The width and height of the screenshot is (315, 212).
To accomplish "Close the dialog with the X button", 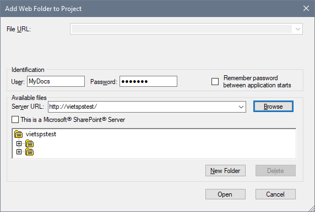I will (x=306, y=8).
